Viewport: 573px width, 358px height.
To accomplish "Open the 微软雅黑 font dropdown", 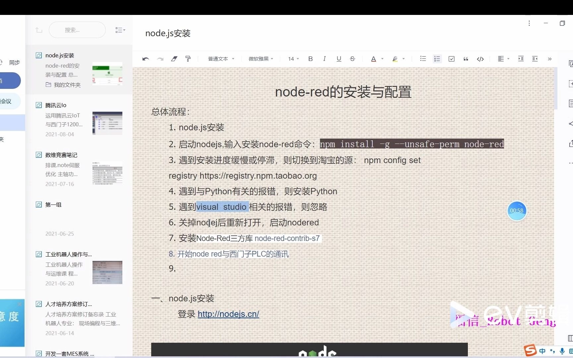I will pos(260,59).
